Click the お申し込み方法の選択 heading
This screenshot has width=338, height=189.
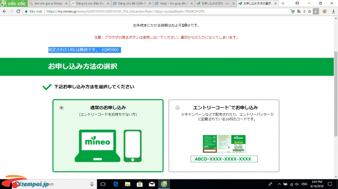[83, 67]
